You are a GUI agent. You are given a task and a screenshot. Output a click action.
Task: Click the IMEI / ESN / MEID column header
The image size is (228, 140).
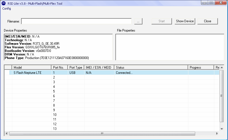99,68
